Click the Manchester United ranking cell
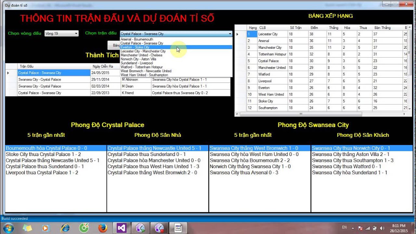Image resolution: width=416 pixels, height=234 pixels. point(272,68)
